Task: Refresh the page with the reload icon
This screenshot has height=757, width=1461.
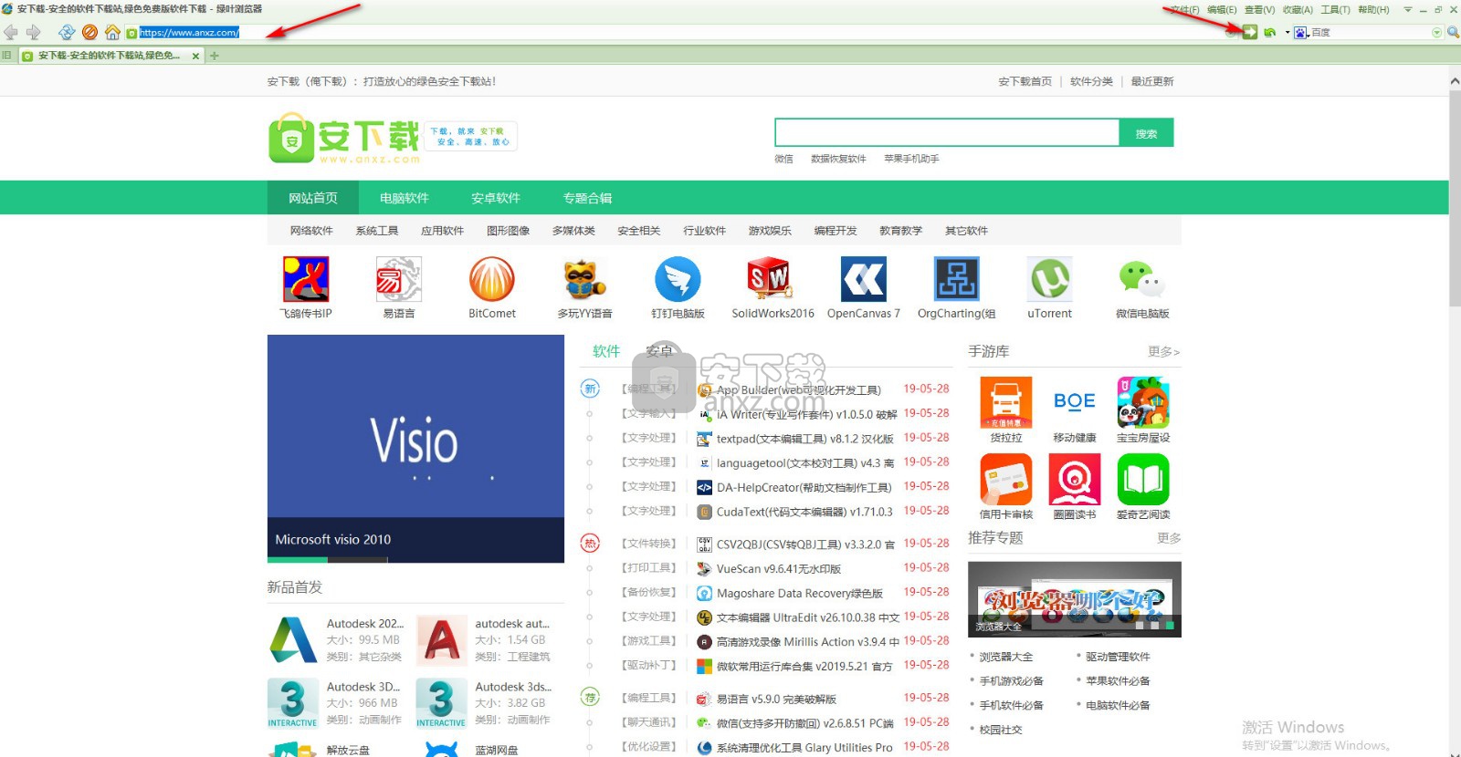Action: click(67, 32)
